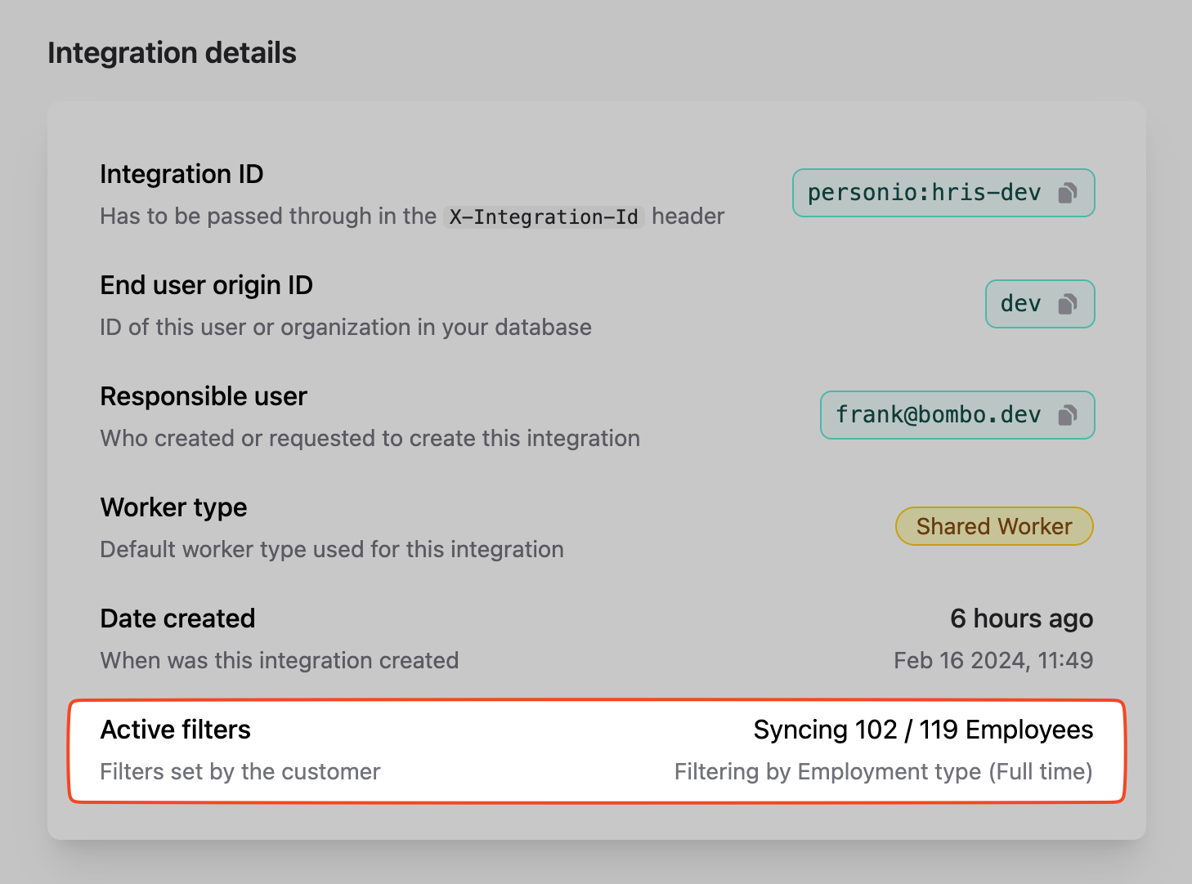Click the Active filters label

point(175,730)
